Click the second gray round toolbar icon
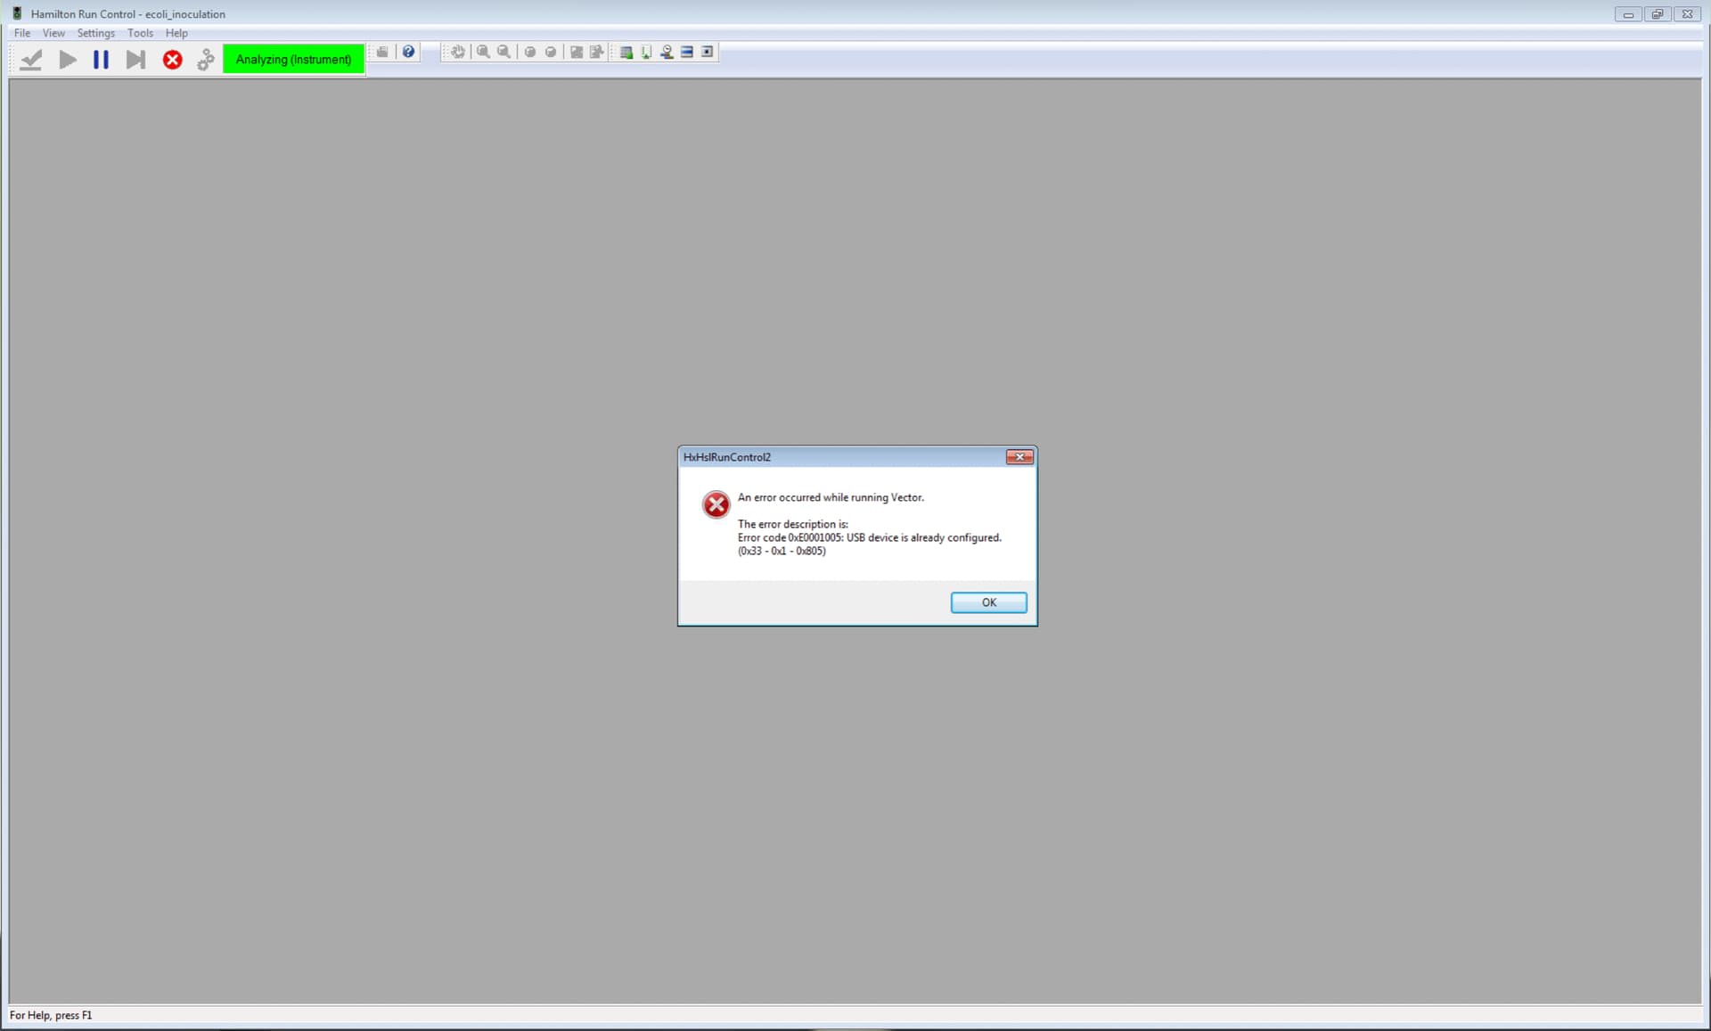The width and height of the screenshot is (1711, 1031). point(551,52)
